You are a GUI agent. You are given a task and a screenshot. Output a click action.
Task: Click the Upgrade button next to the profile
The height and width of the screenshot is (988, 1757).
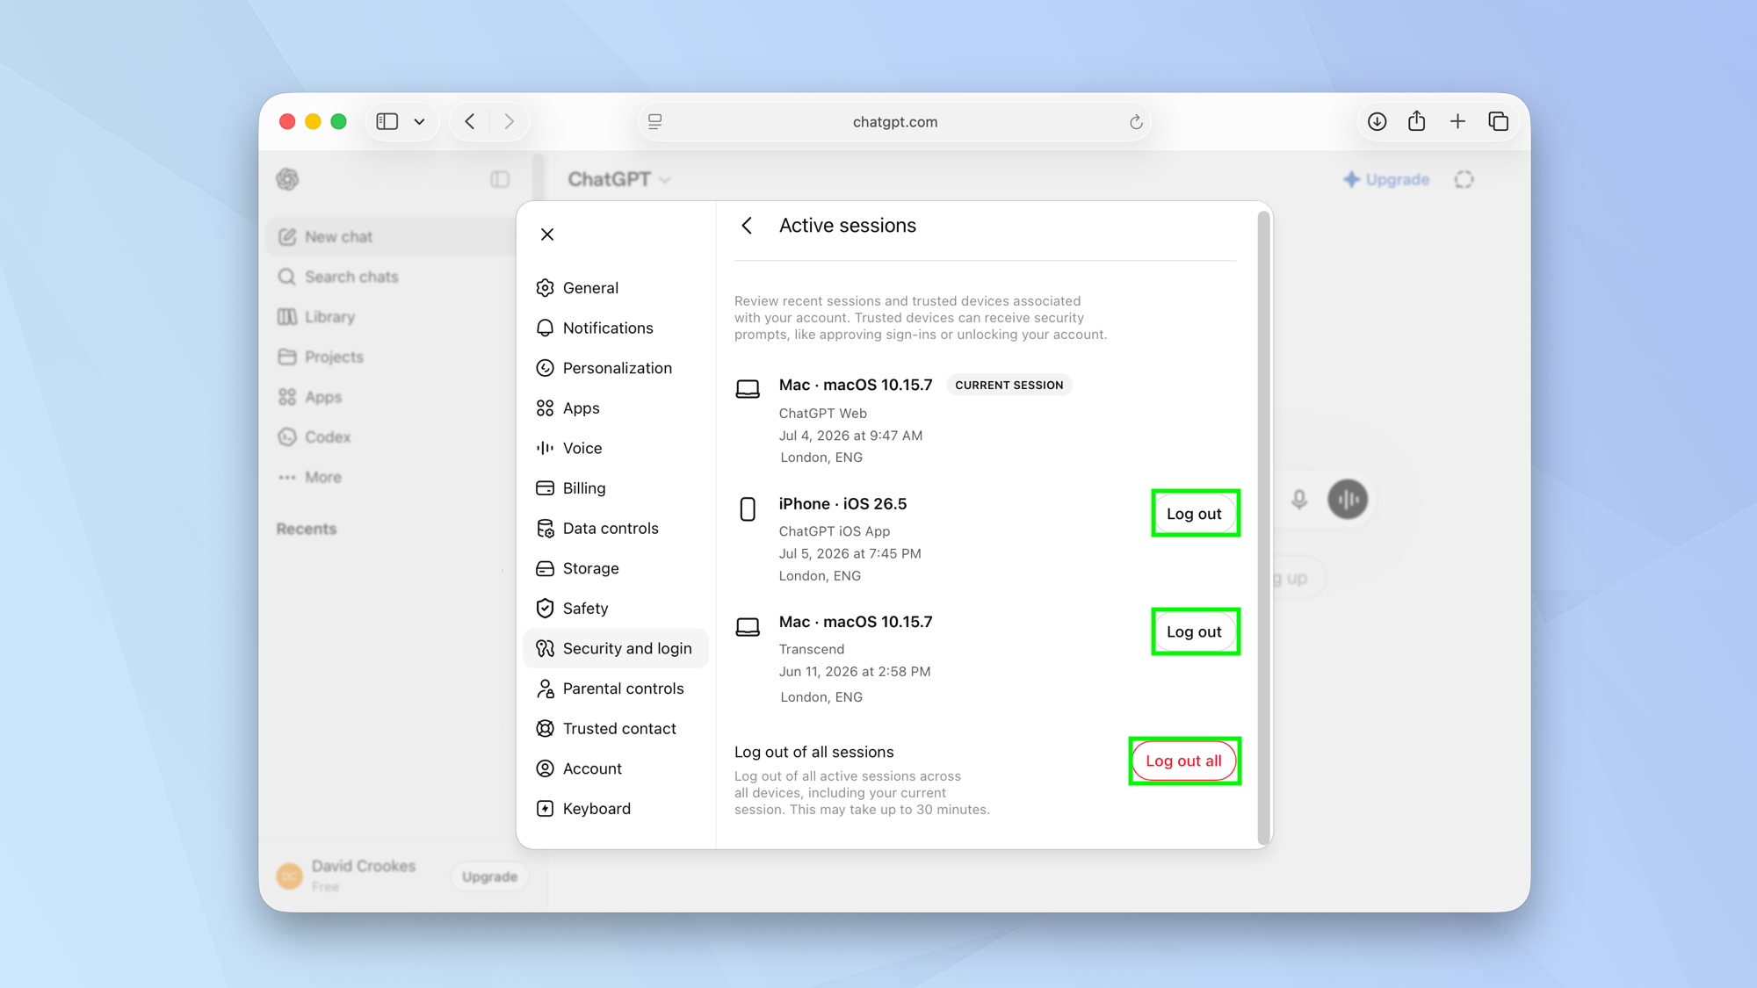click(489, 876)
